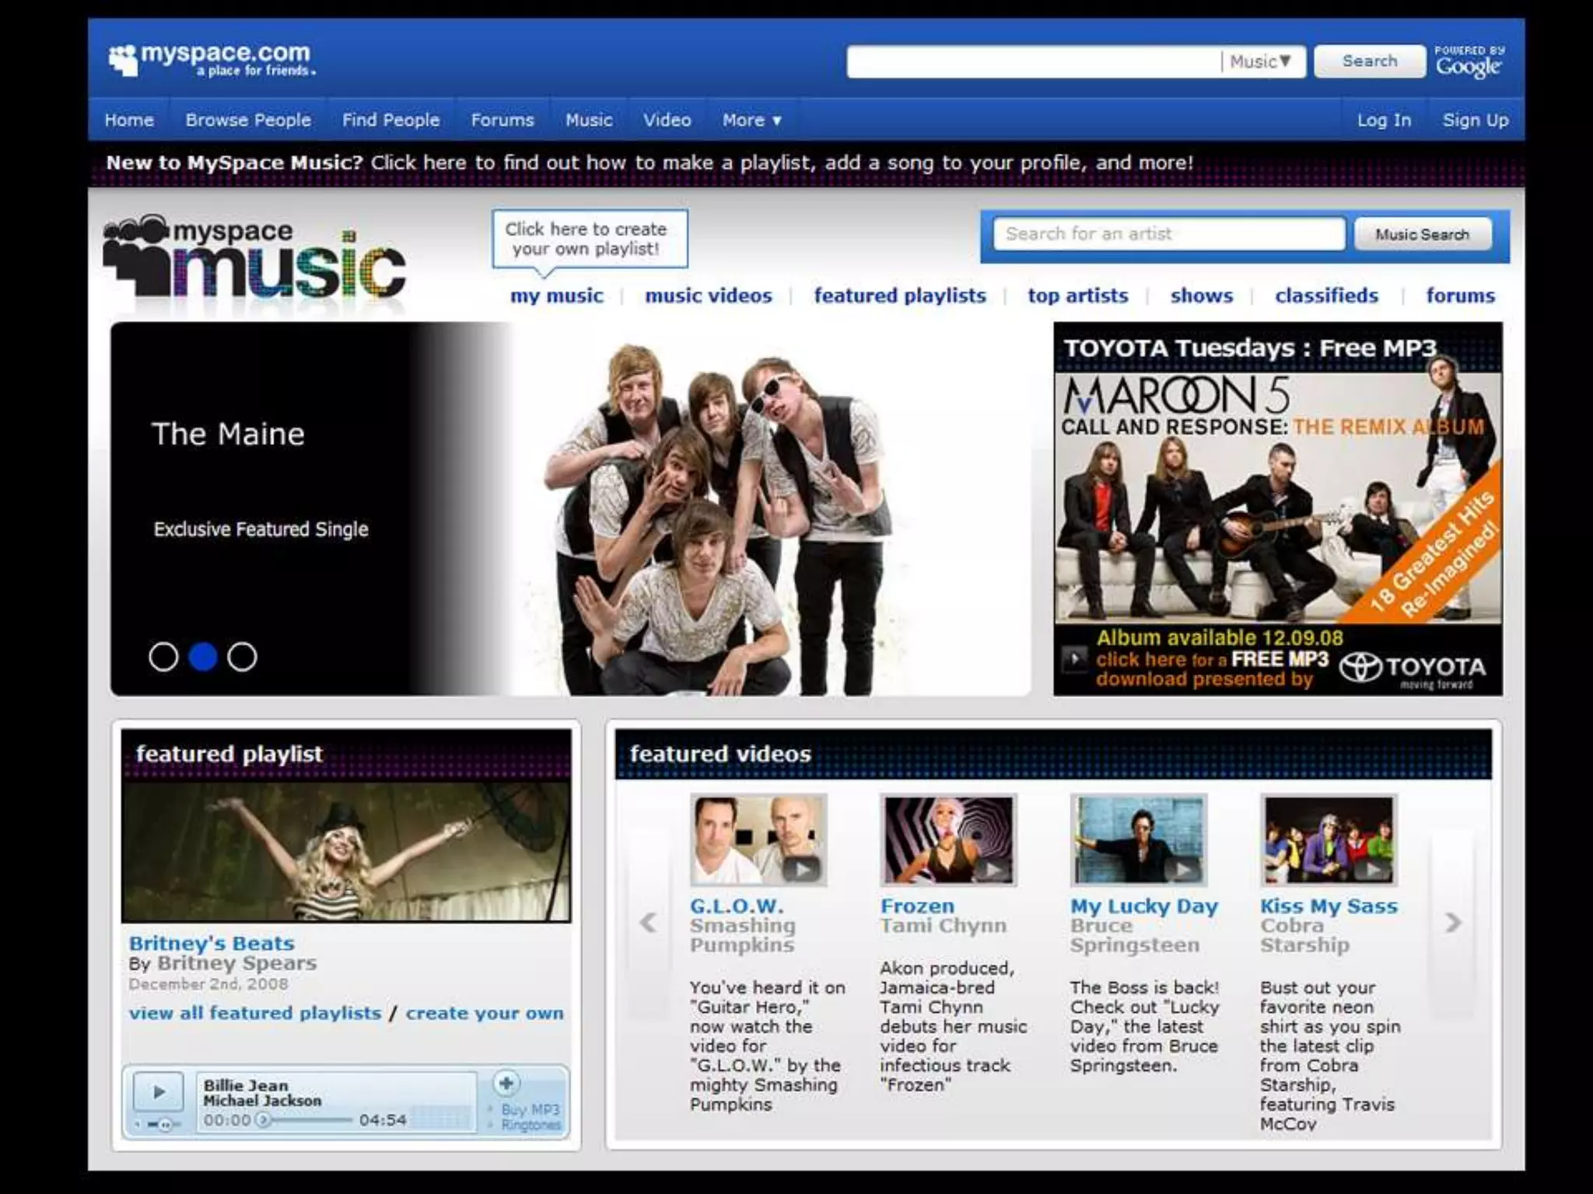Click the 04:54 track duration text

tap(383, 1120)
